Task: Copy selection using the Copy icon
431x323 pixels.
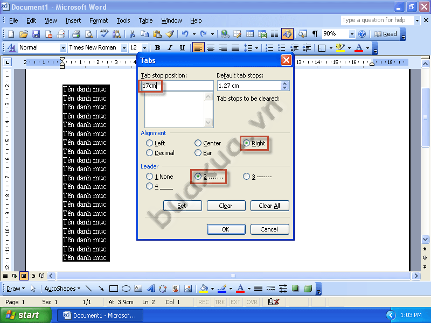Action: (144, 34)
